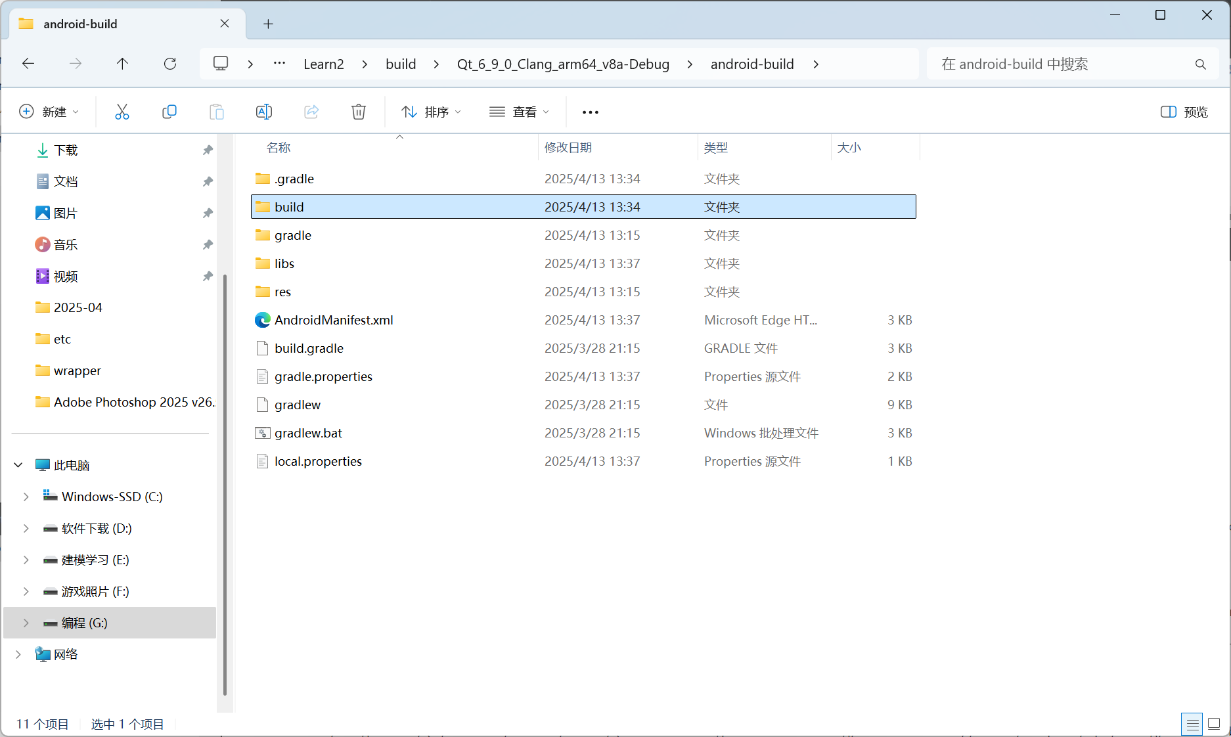Expand the 编程 (G:) drive

coord(26,623)
